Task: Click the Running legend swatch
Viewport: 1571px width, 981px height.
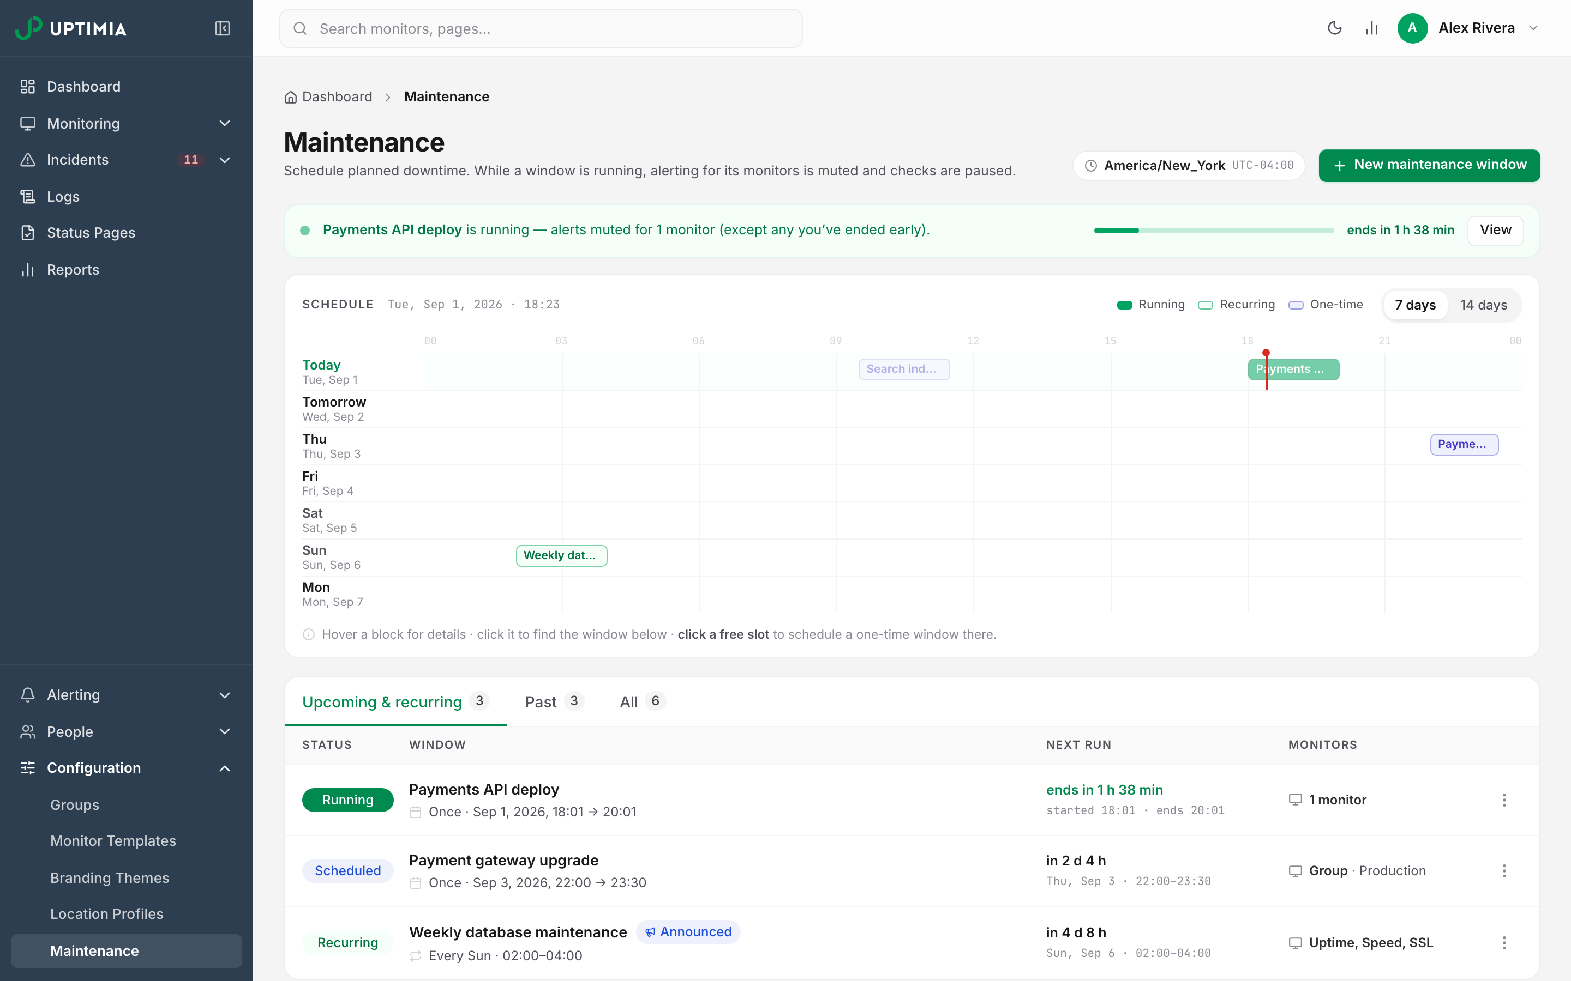Action: coord(1124,305)
